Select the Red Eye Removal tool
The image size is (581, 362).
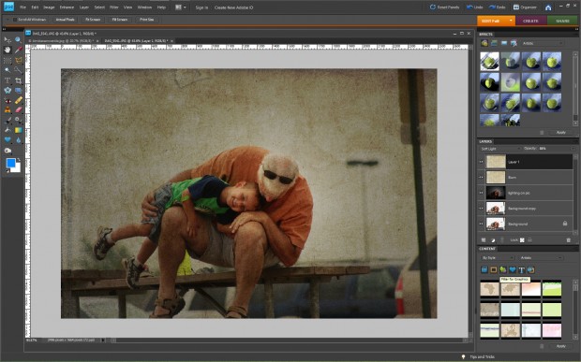tap(7, 100)
